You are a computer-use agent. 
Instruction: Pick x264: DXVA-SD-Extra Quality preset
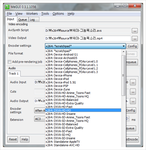[x=83, y=128]
